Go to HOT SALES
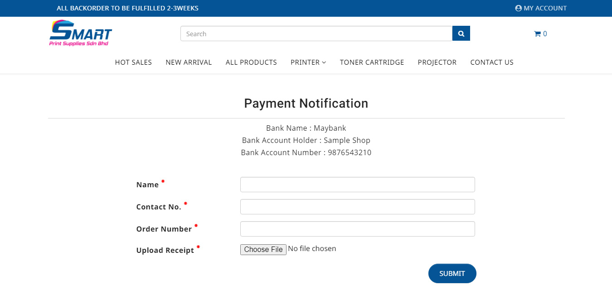The width and height of the screenshot is (612, 294). 133,62
